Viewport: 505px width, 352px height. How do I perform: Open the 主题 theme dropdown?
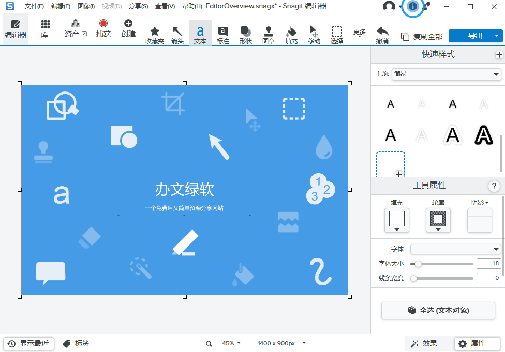tap(446, 74)
